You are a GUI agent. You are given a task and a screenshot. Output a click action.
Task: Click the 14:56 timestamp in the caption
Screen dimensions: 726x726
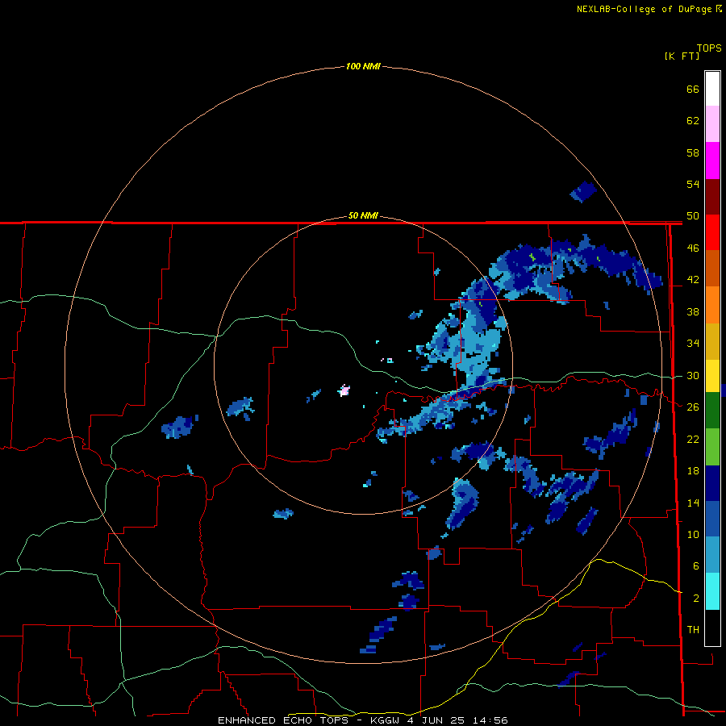tap(490, 720)
